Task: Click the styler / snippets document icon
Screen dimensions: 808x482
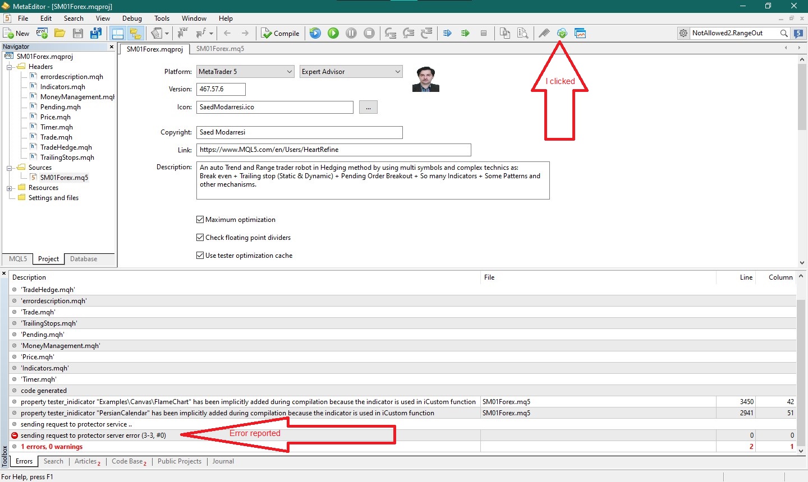Action: 157,33
